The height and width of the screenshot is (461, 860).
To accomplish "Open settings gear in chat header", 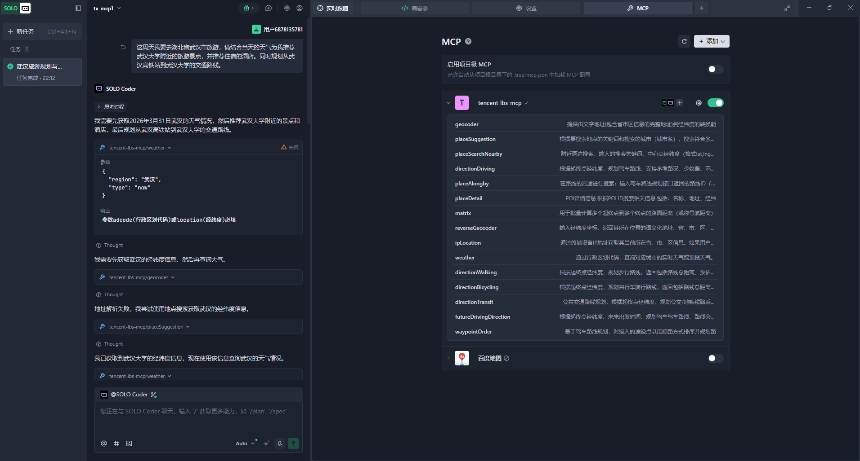I will coord(287,8).
